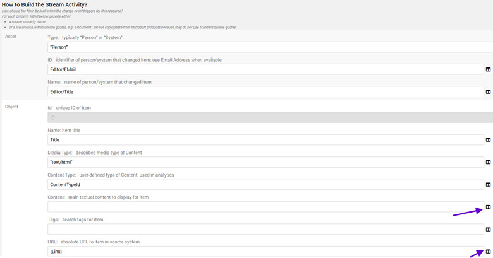
Task: Open property picker for Tags field
Action: pos(488,230)
